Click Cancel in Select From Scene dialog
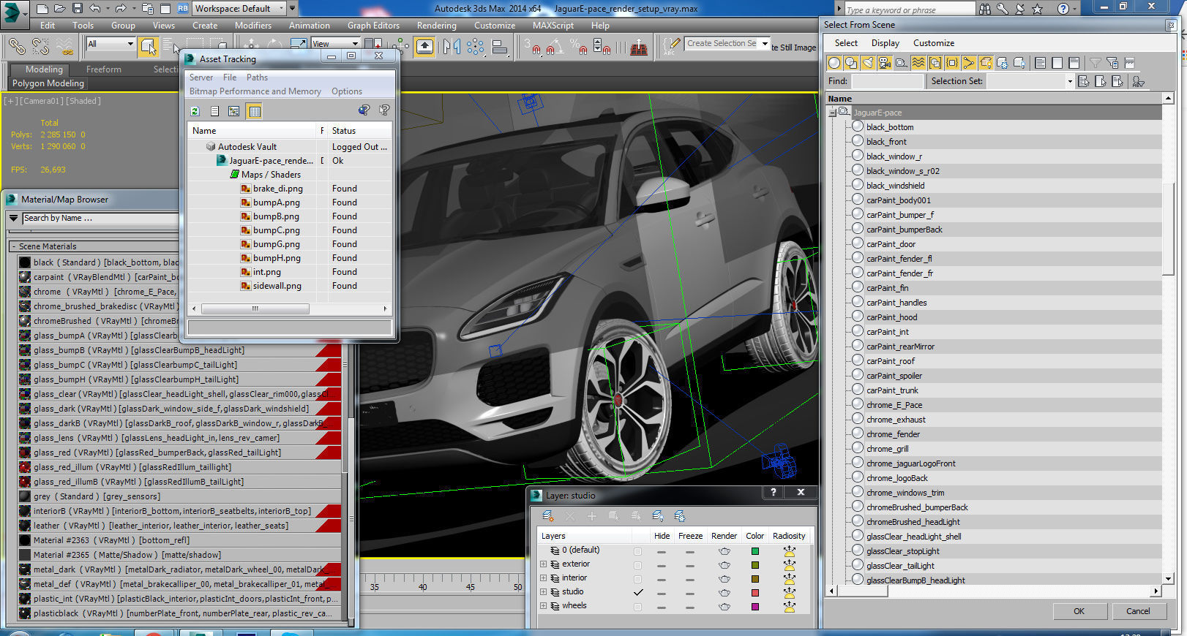The width and height of the screenshot is (1187, 636). [x=1137, y=611]
